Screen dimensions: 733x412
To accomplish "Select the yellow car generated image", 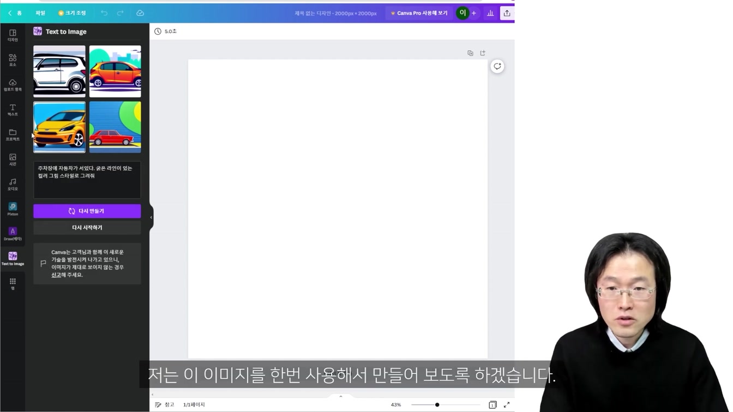I will [59, 127].
